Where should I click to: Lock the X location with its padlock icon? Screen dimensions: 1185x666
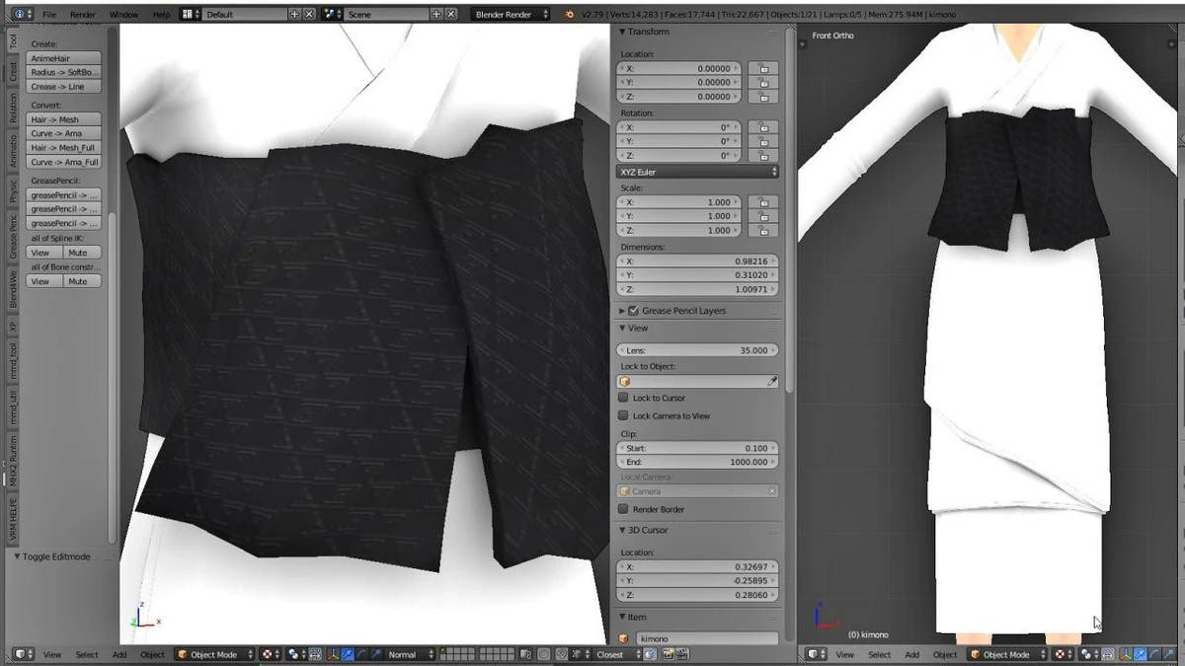click(762, 69)
